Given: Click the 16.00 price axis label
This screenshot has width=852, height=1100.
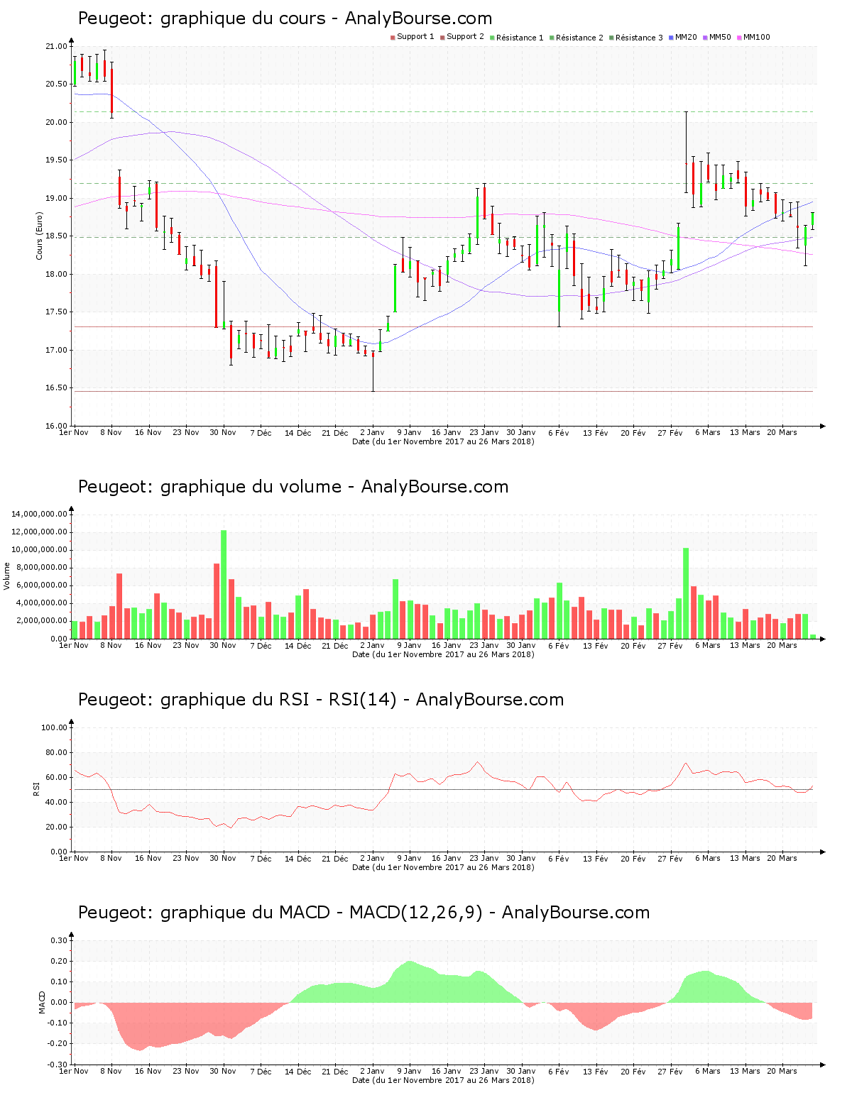Looking at the screenshot, I should 56,427.
